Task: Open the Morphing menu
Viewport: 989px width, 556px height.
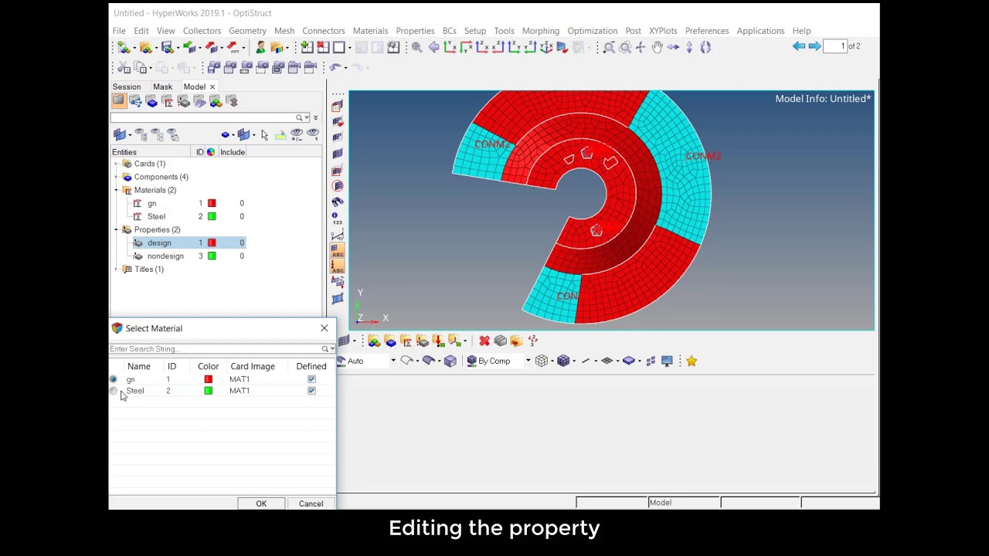Action: point(540,31)
